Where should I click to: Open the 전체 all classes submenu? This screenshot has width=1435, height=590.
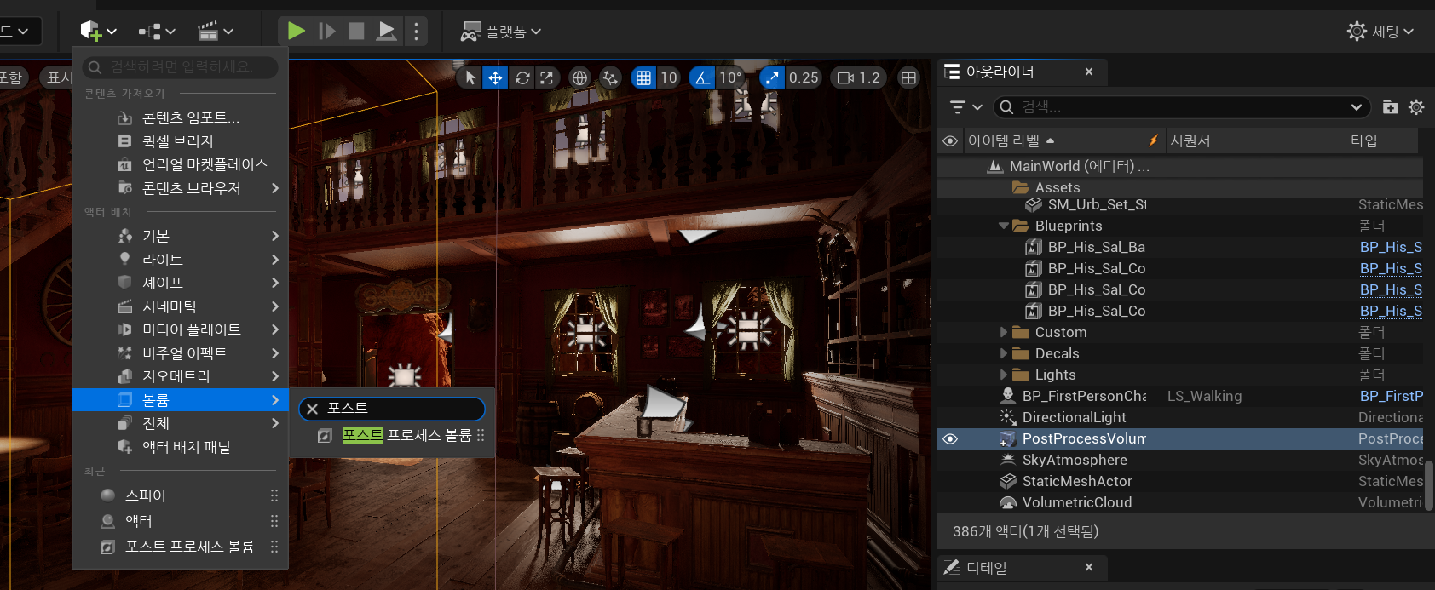tap(180, 423)
